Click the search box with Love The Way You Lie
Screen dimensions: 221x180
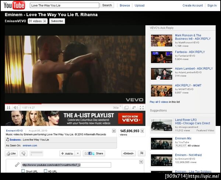click(64, 6)
